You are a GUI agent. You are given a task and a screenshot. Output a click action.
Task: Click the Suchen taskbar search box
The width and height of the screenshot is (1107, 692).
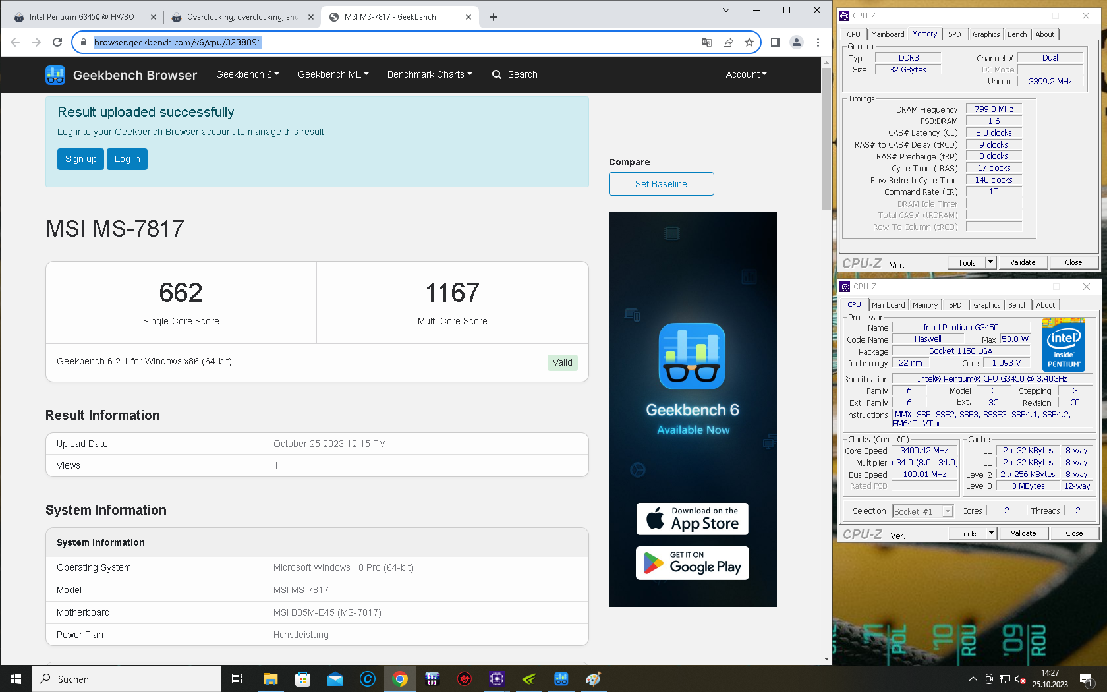(126, 679)
